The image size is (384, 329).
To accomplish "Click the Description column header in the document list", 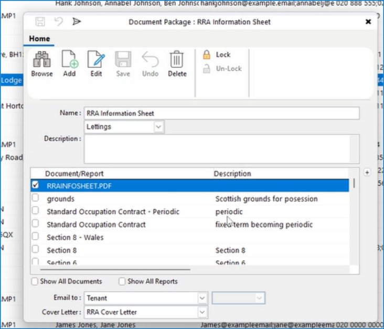I will tap(232, 174).
